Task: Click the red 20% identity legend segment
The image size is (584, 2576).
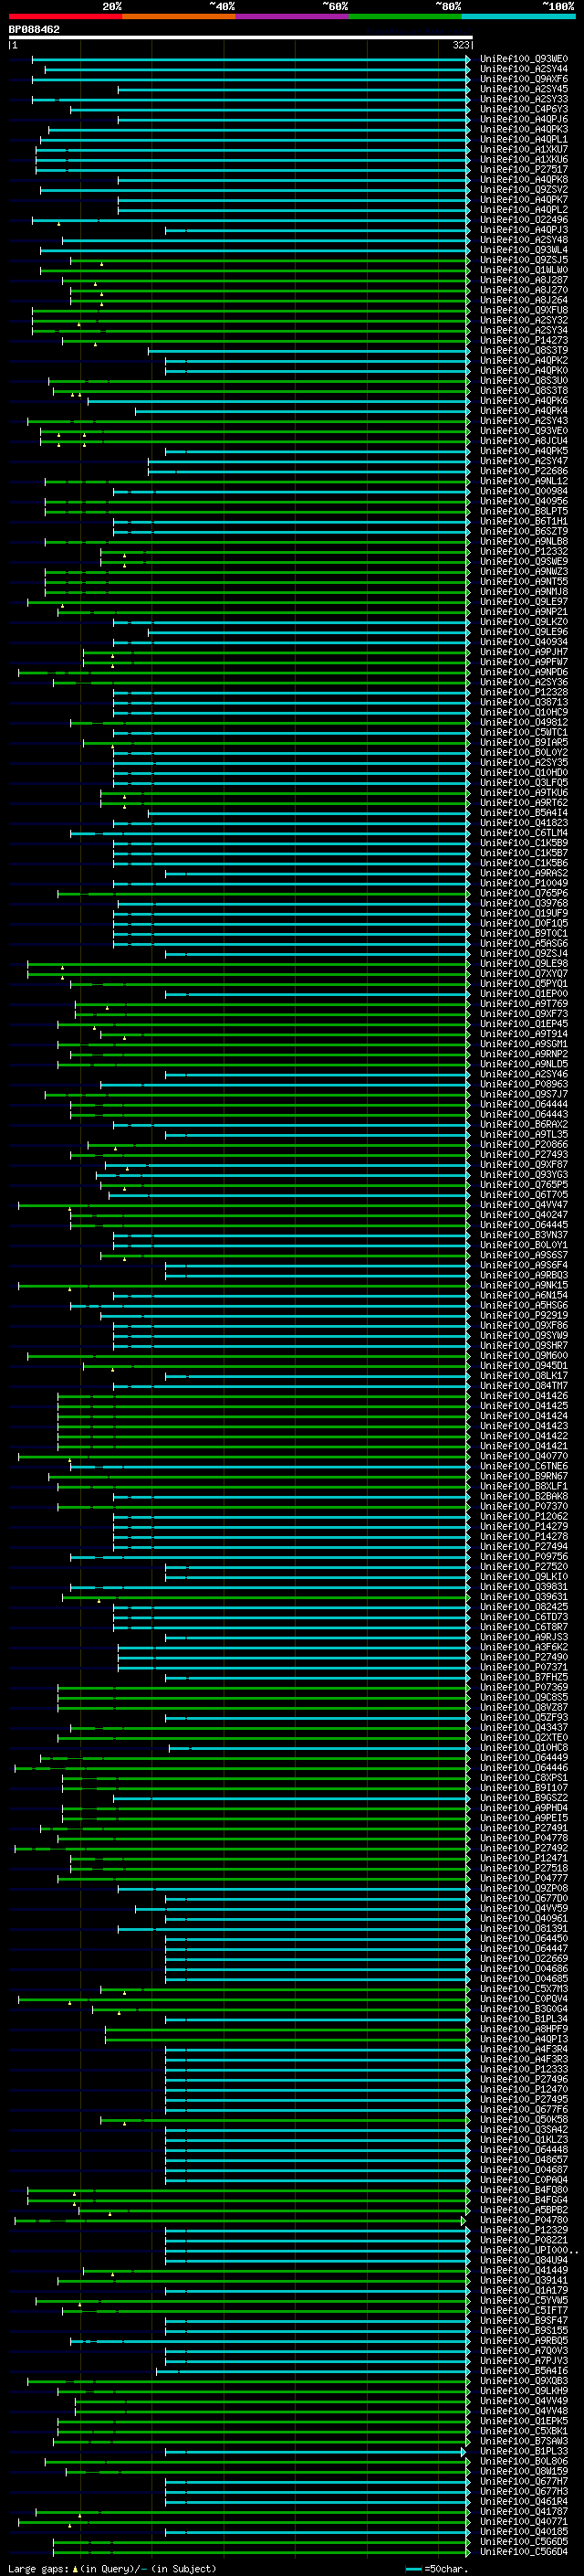Action: pos(65,16)
